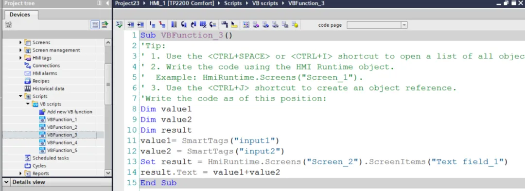The image size is (525, 191).
Task: Click the code page input field
Action: coord(374,25)
